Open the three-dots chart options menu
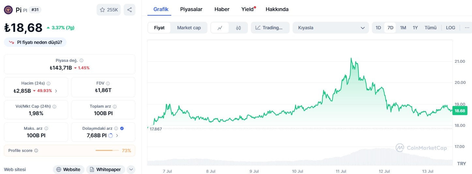The width and height of the screenshot is (472, 174). click(467, 28)
